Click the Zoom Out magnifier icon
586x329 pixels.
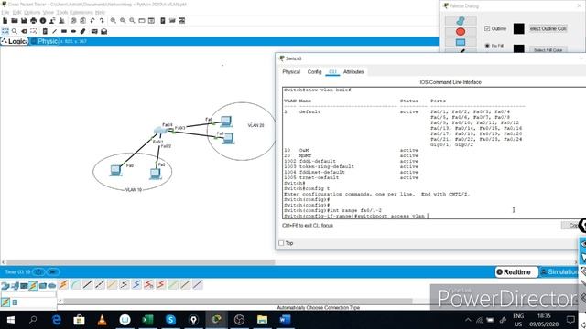pos(132,21)
